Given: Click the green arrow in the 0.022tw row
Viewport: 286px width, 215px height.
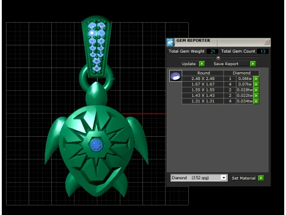Looking at the screenshot, I should (x=256, y=96).
